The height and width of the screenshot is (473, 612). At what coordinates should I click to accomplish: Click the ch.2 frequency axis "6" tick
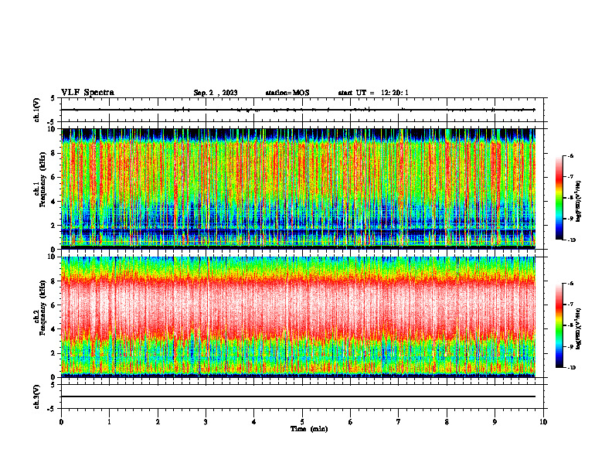(x=54, y=305)
